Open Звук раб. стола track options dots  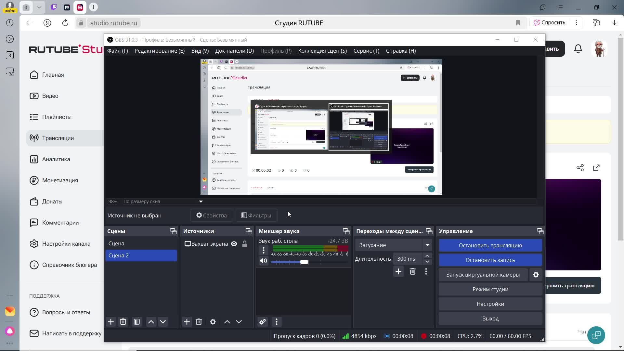[x=264, y=250]
